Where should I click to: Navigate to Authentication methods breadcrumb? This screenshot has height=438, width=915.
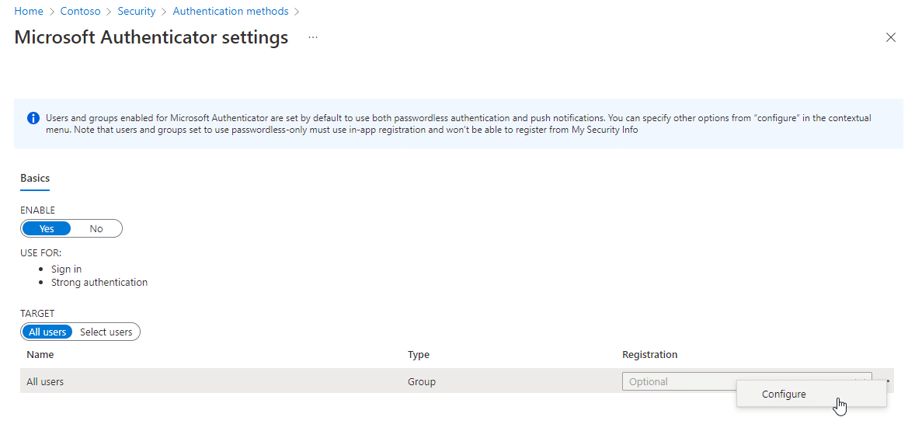[231, 11]
